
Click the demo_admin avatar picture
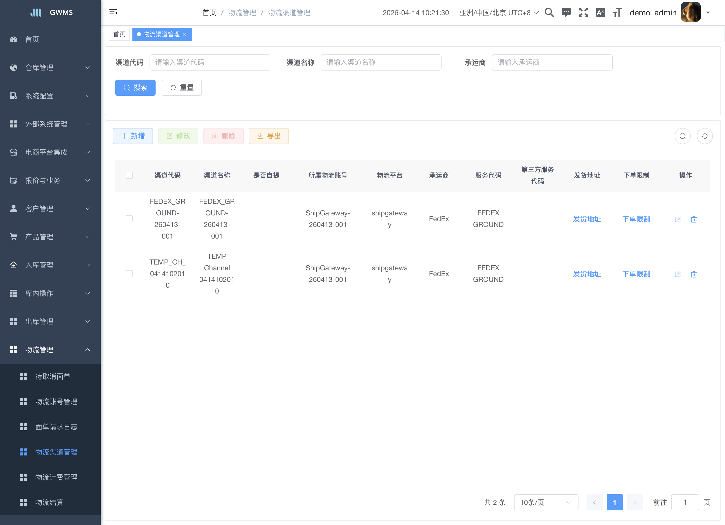click(x=691, y=12)
